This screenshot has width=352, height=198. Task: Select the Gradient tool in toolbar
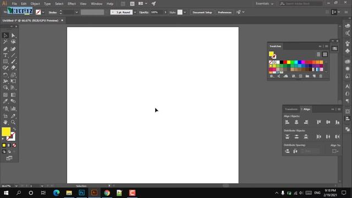[13, 95]
